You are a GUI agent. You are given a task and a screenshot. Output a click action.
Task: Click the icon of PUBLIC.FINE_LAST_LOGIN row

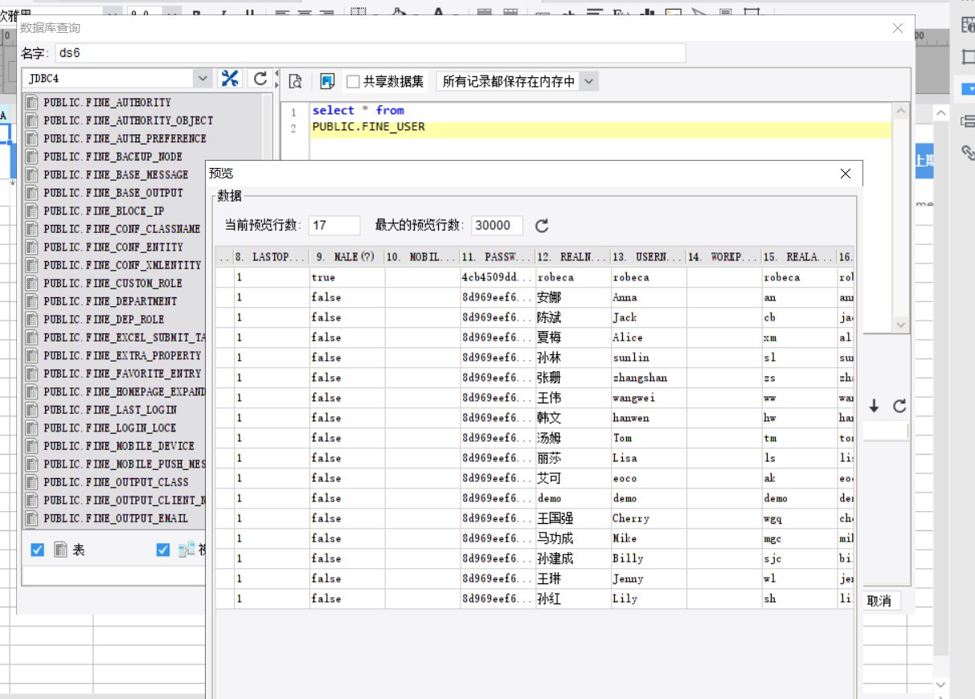click(32, 410)
